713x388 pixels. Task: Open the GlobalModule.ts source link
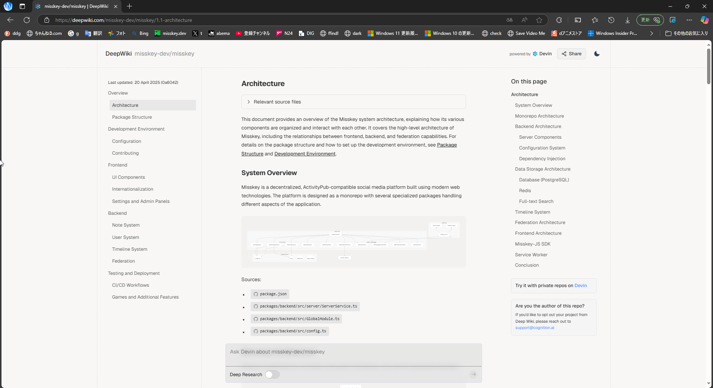pyautogui.click(x=296, y=319)
